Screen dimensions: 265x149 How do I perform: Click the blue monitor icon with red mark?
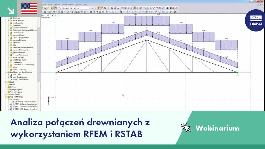click(x=167, y=8)
